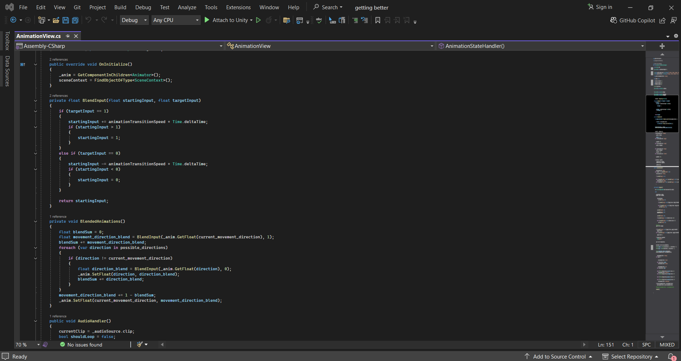681x361 pixels.
Task: Click the vertical scrollbar code map
Action: pos(662,213)
